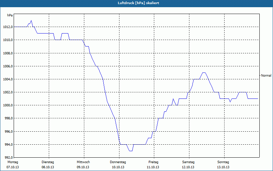
Task: Click the 994,0 axis value
Action: pos(9,144)
